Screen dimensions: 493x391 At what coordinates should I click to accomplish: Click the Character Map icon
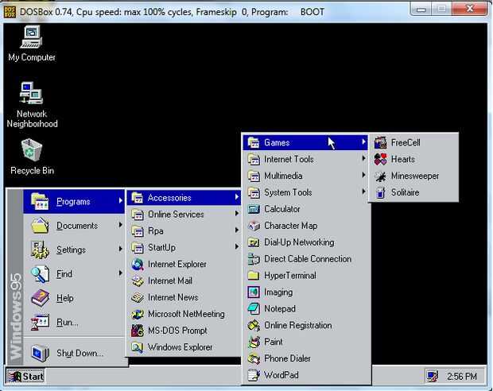tap(254, 226)
